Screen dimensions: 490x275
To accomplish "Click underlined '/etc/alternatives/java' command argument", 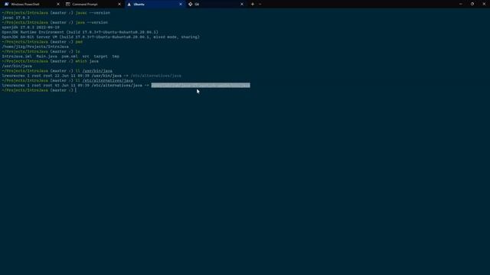I will pos(107,80).
